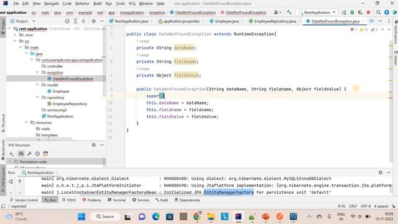398x224 pixels.
Task: Rerun icon in Run tool window
Action: [11, 181]
